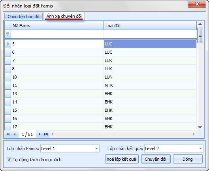Select the BHK cell in row 13

point(150,94)
